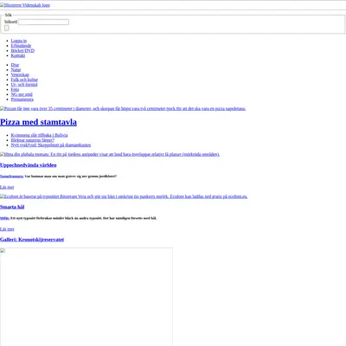Open the Böcker/DVD link
Image resolution: width=346 pixels, height=346 pixels.
click(x=22, y=50)
